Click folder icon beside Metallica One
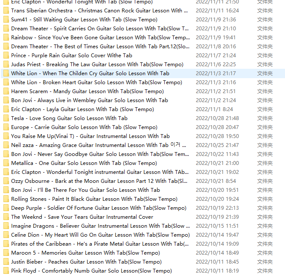 point(6,163)
